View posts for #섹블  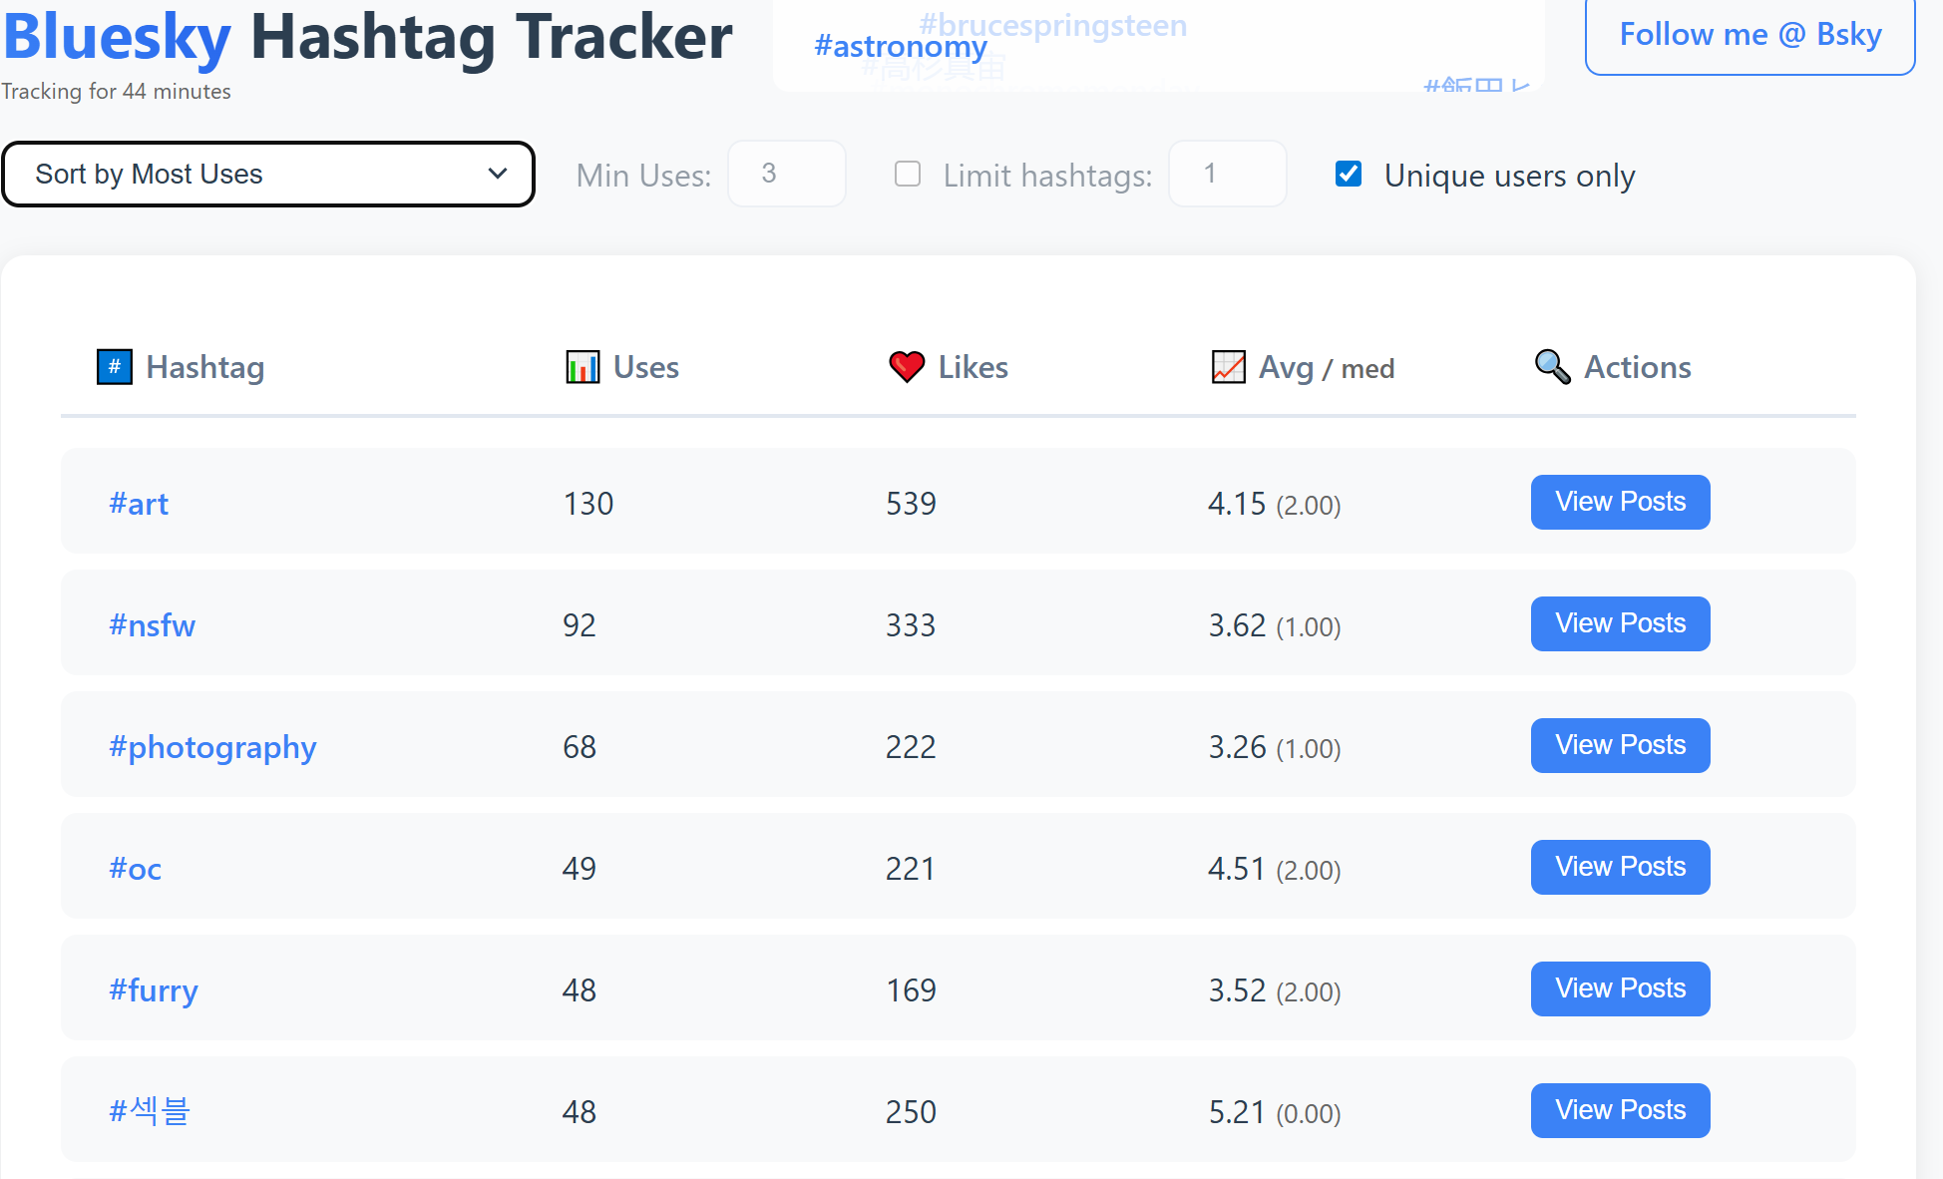1621,1110
